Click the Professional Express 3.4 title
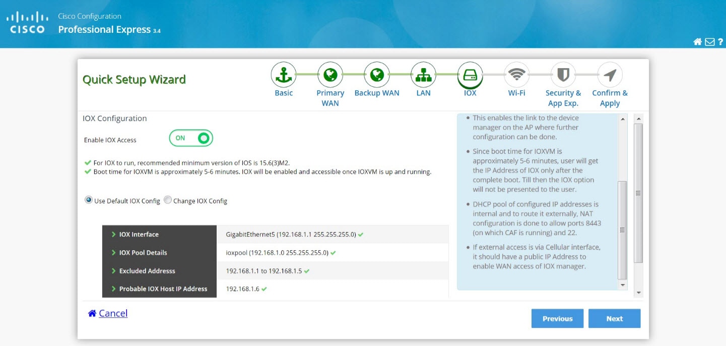Image resolution: width=726 pixels, height=346 pixels. pyautogui.click(x=109, y=30)
